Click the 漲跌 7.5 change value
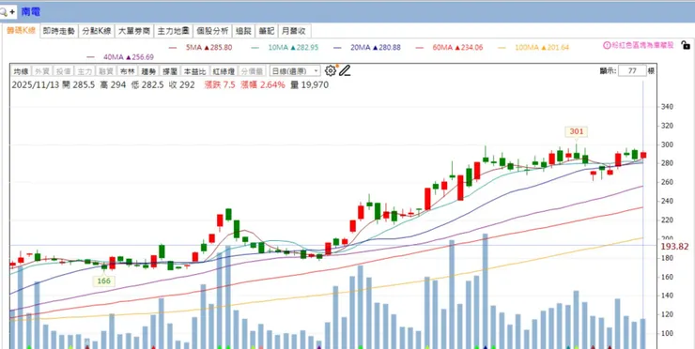 [220, 85]
